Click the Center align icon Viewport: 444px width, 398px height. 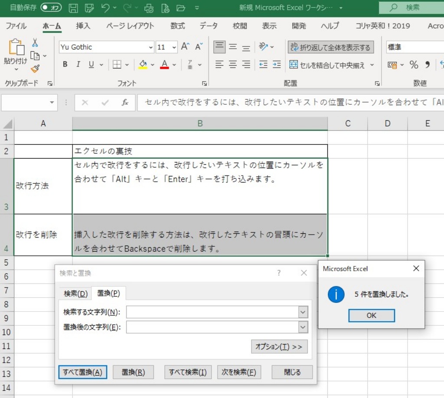[233, 65]
